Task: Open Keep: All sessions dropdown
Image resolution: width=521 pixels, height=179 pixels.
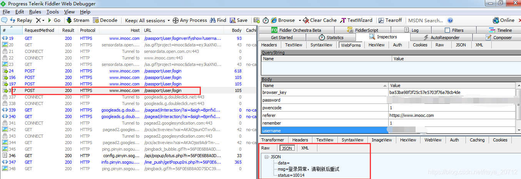Action: [x=147, y=20]
